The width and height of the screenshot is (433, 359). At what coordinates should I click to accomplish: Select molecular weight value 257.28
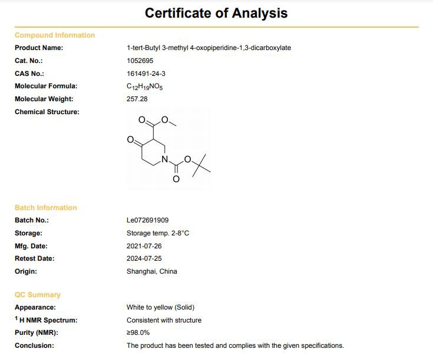pyautogui.click(x=137, y=99)
